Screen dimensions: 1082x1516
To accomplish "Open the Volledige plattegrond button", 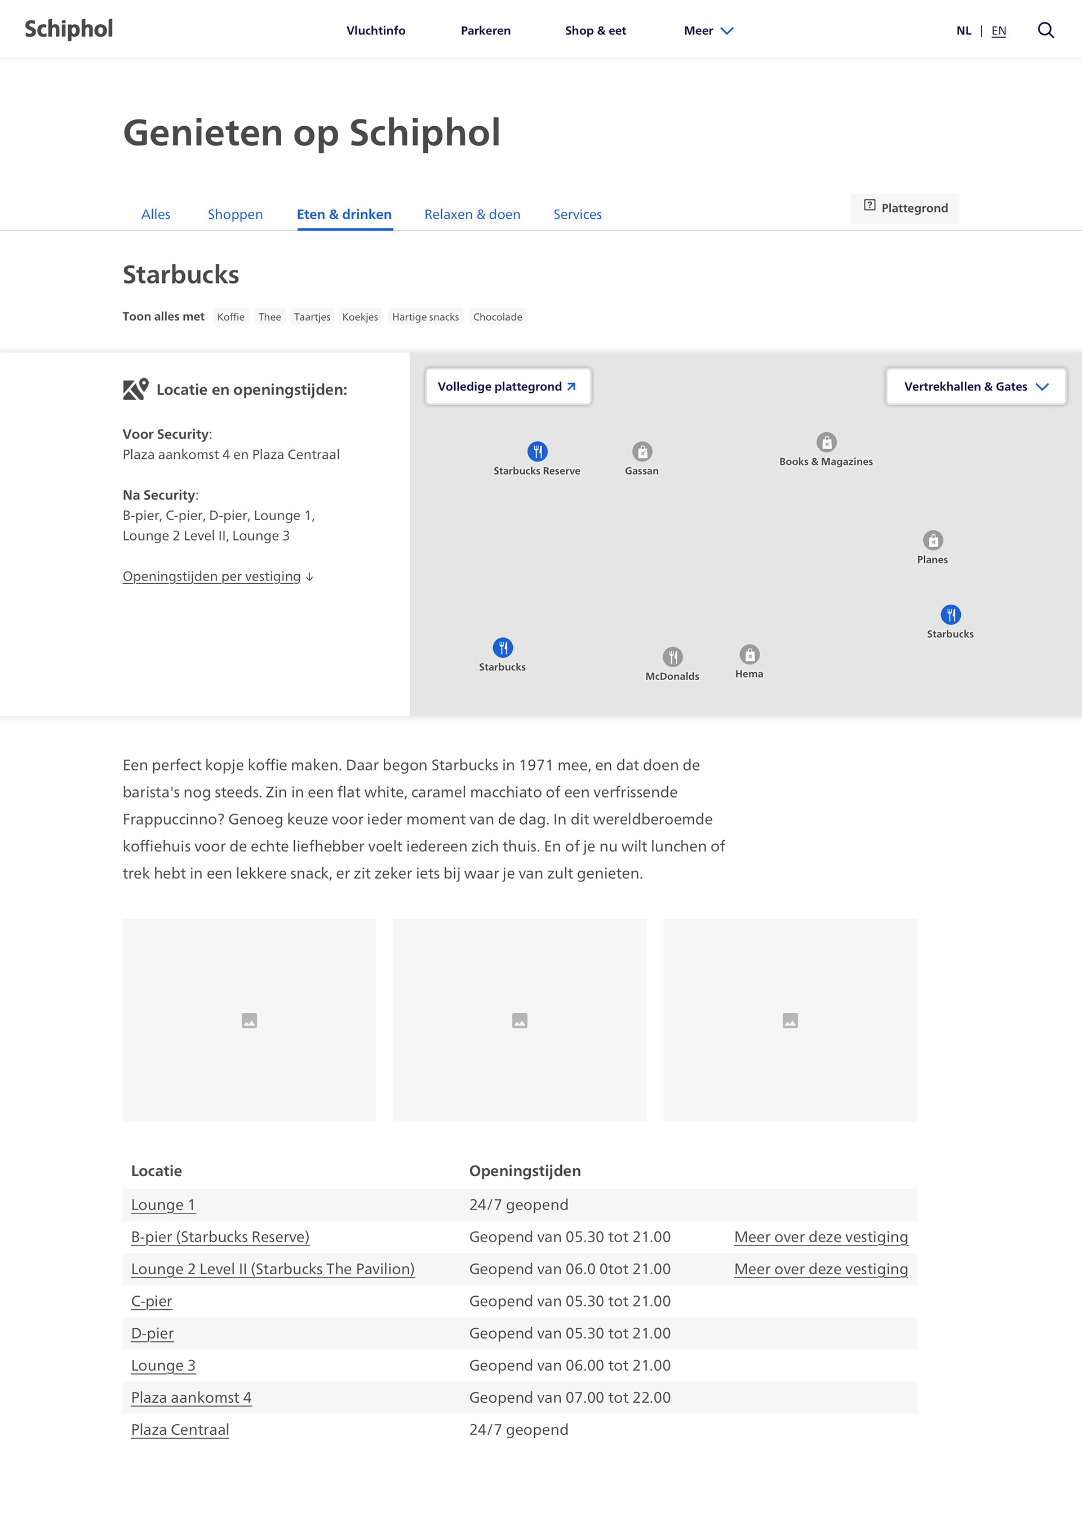I will pyautogui.click(x=508, y=387).
